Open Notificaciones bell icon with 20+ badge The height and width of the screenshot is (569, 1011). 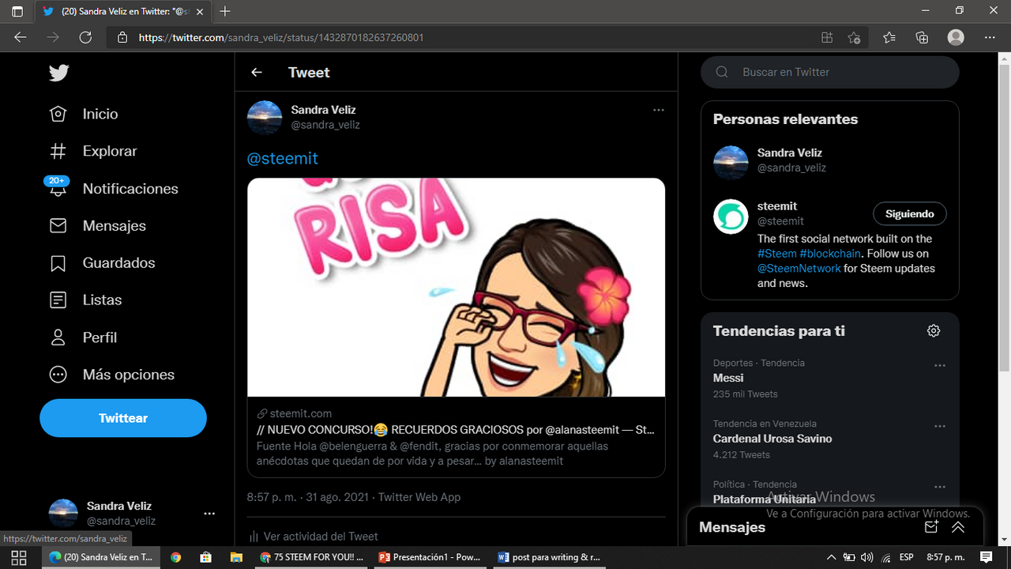[x=58, y=188]
